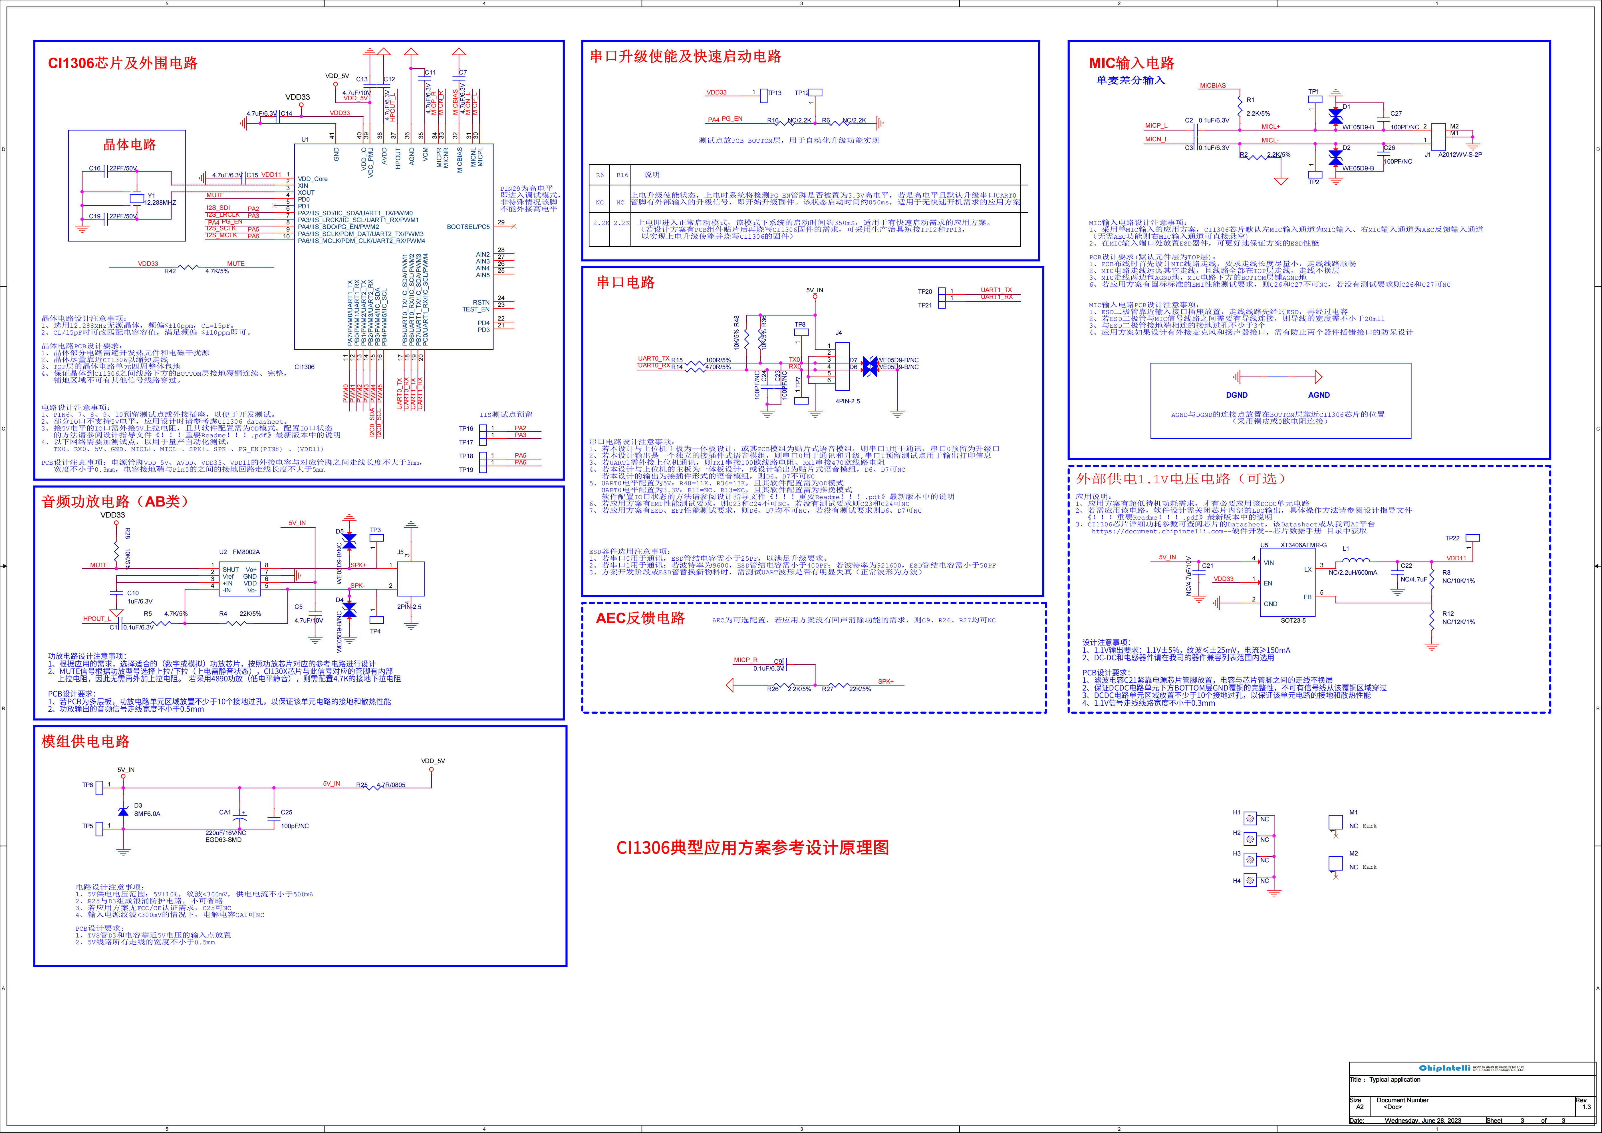
Task: Click the BOOTSEL/PC5 pin name on U1
Action: click(468, 227)
